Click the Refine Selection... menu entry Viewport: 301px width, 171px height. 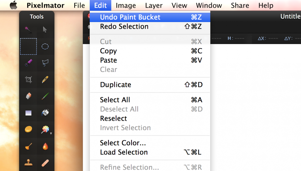150,167
